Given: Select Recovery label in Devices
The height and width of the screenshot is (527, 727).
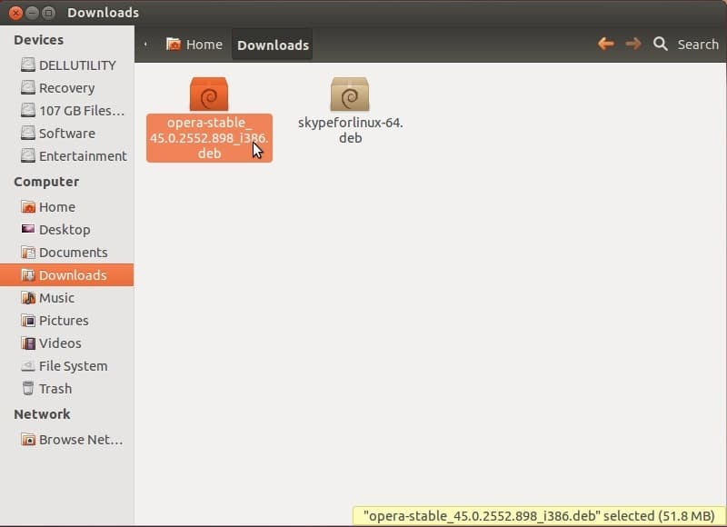Looking at the screenshot, I should 66,88.
